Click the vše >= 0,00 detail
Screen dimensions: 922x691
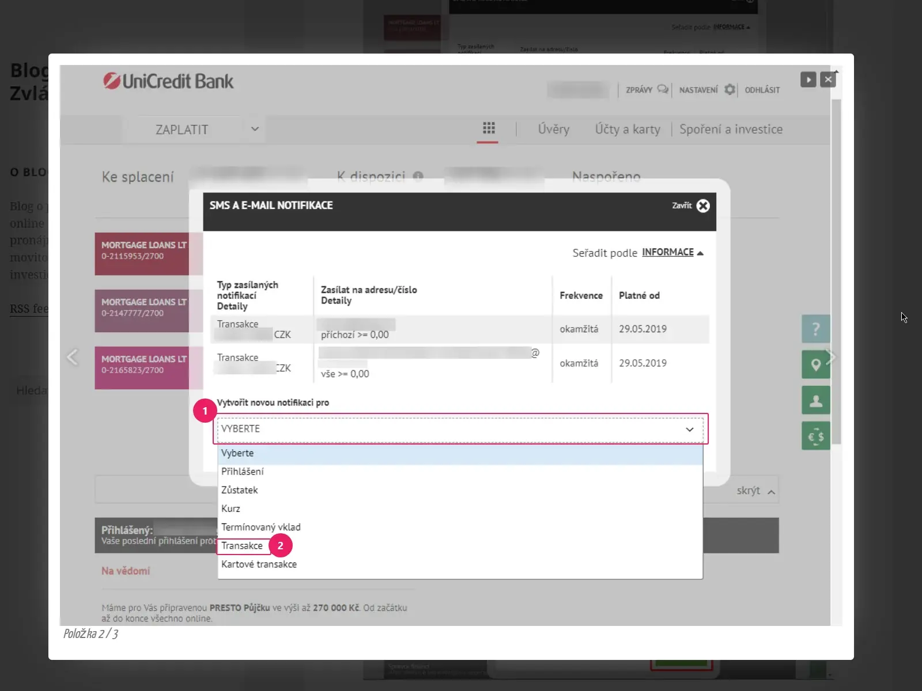click(x=345, y=374)
